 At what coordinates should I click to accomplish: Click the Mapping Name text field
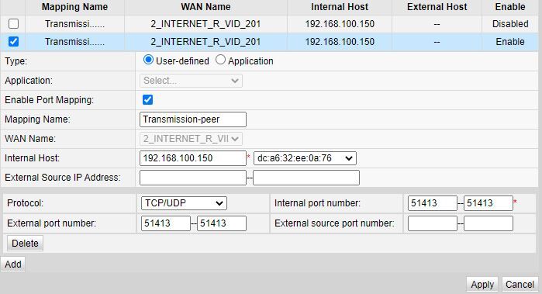pyautogui.click(x=193, y=119)
